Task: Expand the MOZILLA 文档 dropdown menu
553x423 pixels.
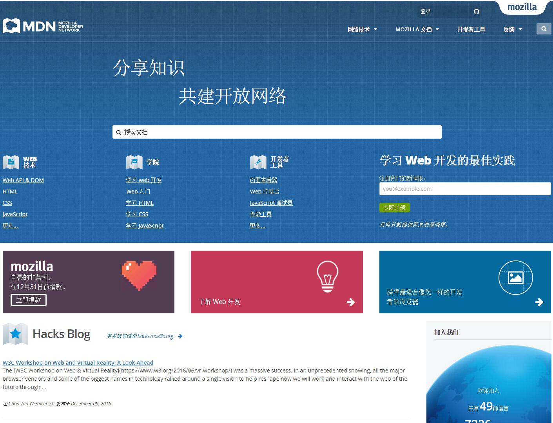Action: (x=417, y=29)
